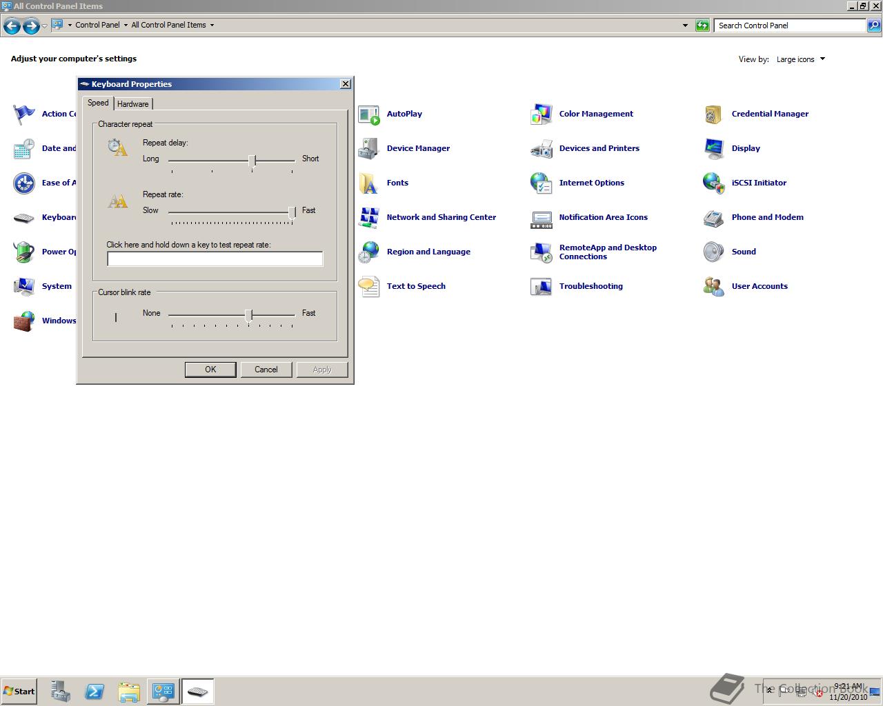Open the View by Large icons dropdown
This screenshot has height=706, width=883.
[801, 59]
